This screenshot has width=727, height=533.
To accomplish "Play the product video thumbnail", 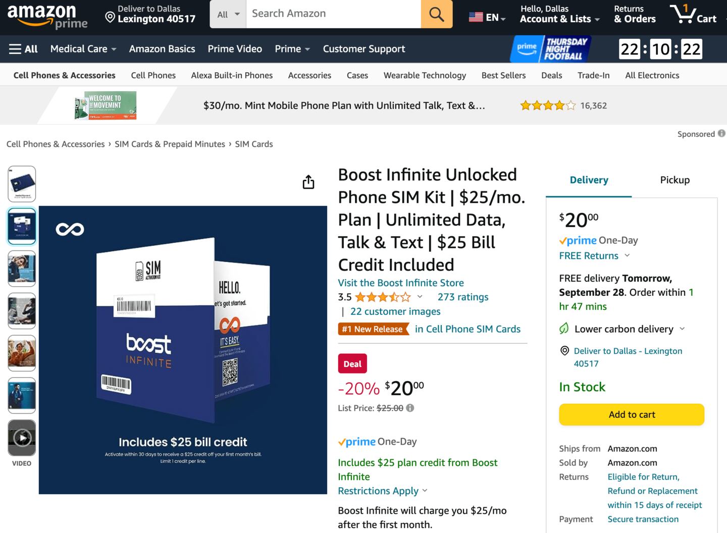I will point(22,438).
